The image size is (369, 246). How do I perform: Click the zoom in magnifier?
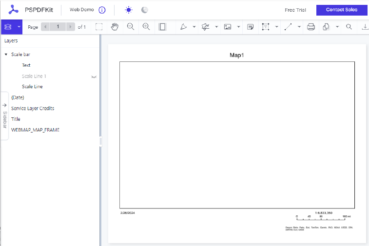[x=146, y=27]
